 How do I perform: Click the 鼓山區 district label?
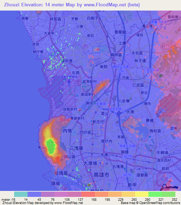coord(70,157)
